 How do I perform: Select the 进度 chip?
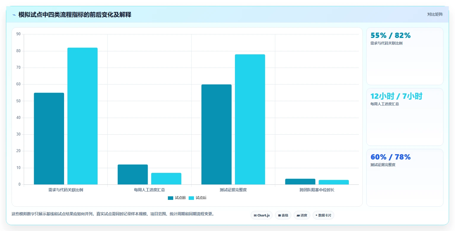click(302, 215)
